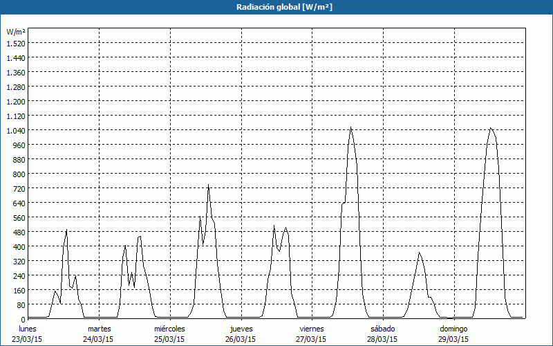The image size is (553, 346).
Task: Click the radiation peak on Wednesday's curve
Action: 208,185
